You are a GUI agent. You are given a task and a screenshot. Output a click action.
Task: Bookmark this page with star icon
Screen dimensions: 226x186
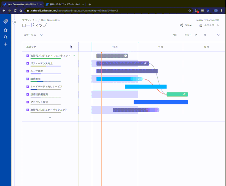[190, 11]
